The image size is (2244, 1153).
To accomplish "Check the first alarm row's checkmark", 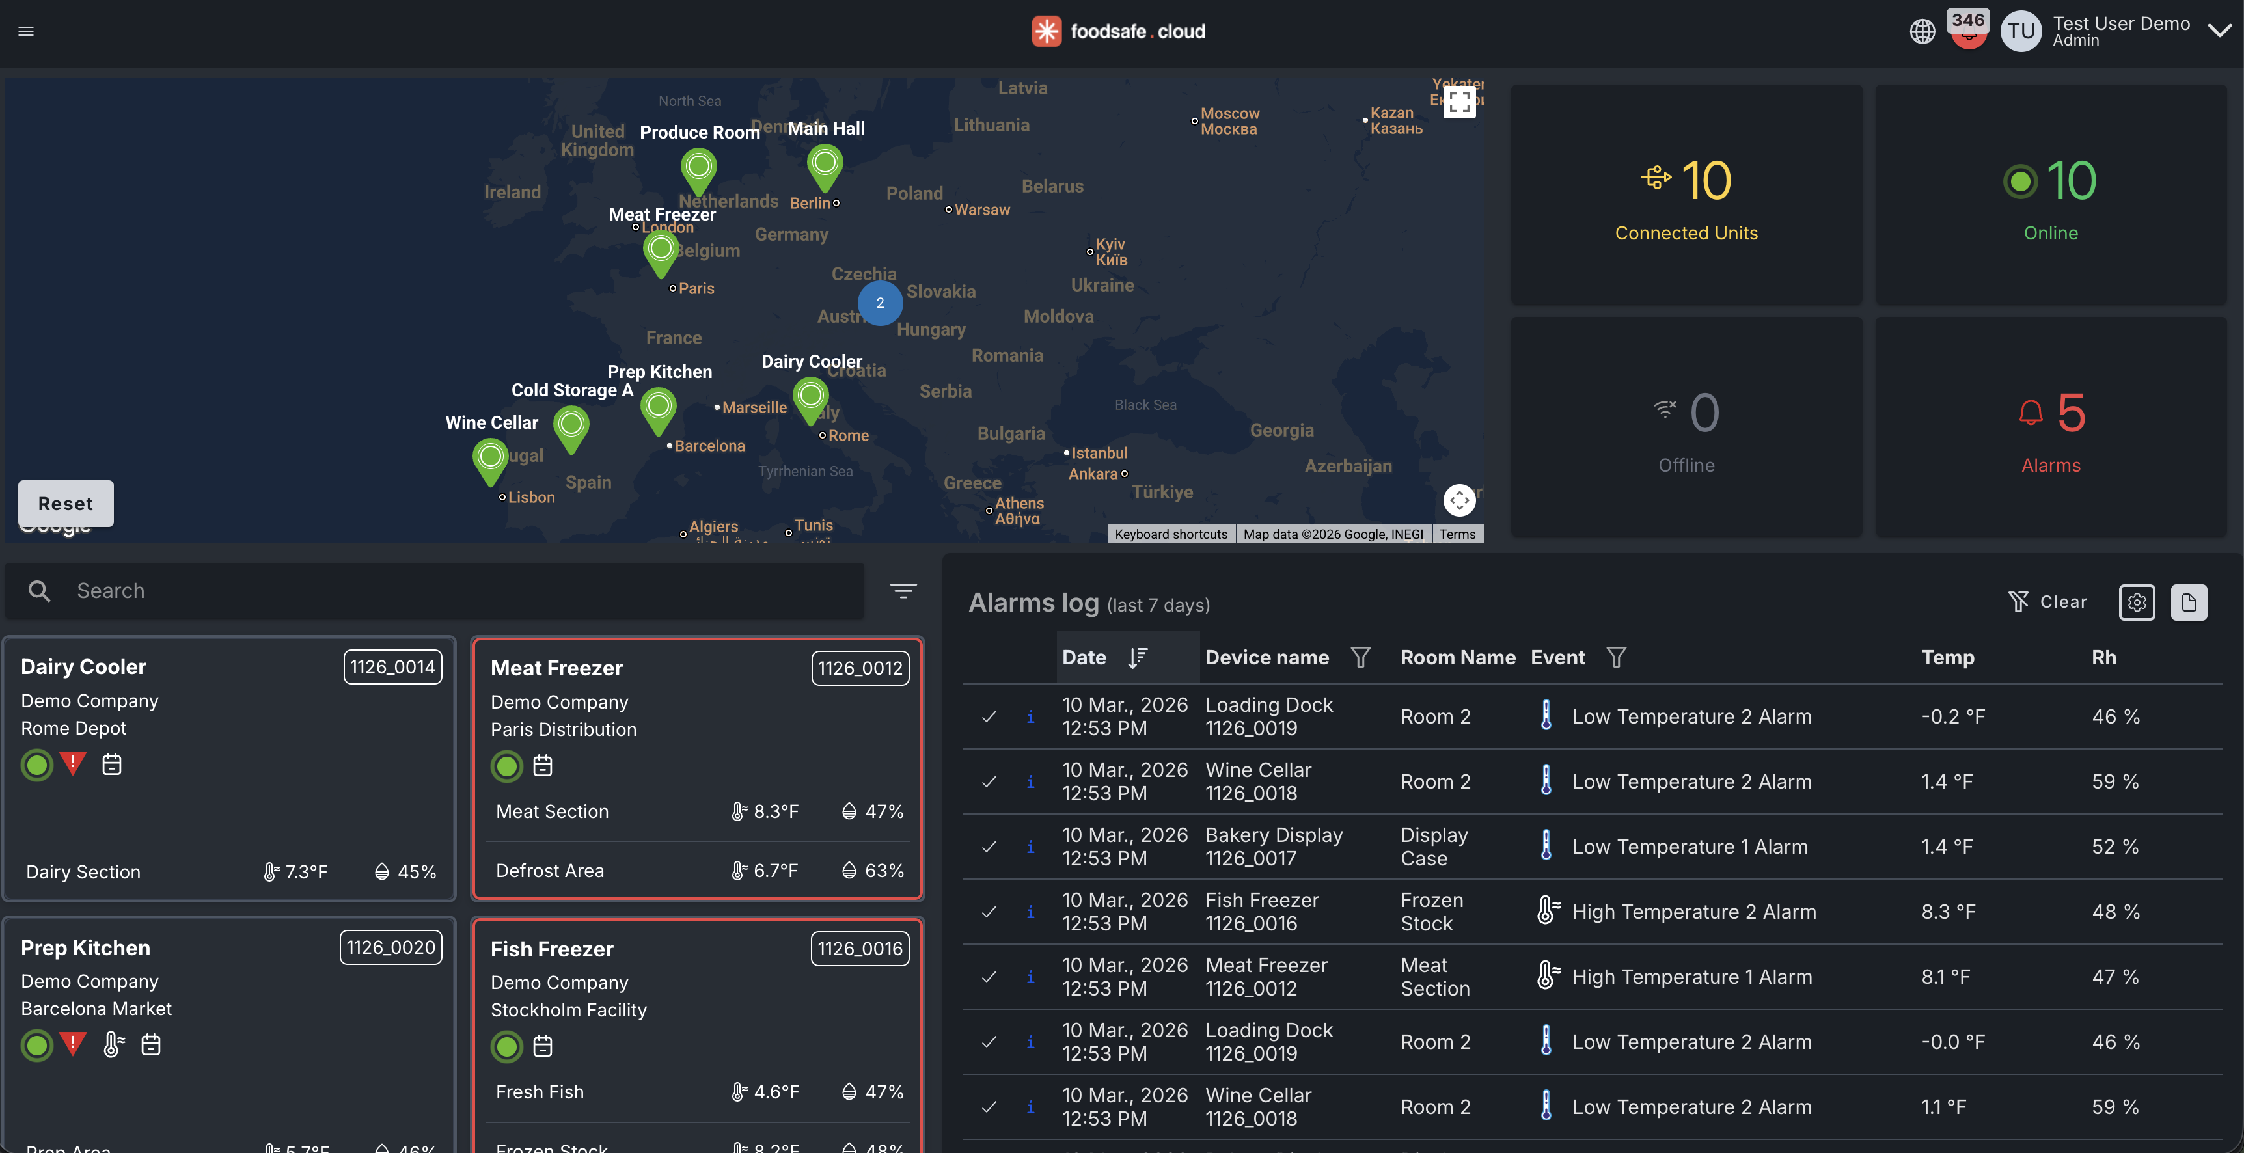I will click(989, 716).
